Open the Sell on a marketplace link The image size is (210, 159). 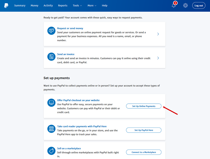(69, 149)
